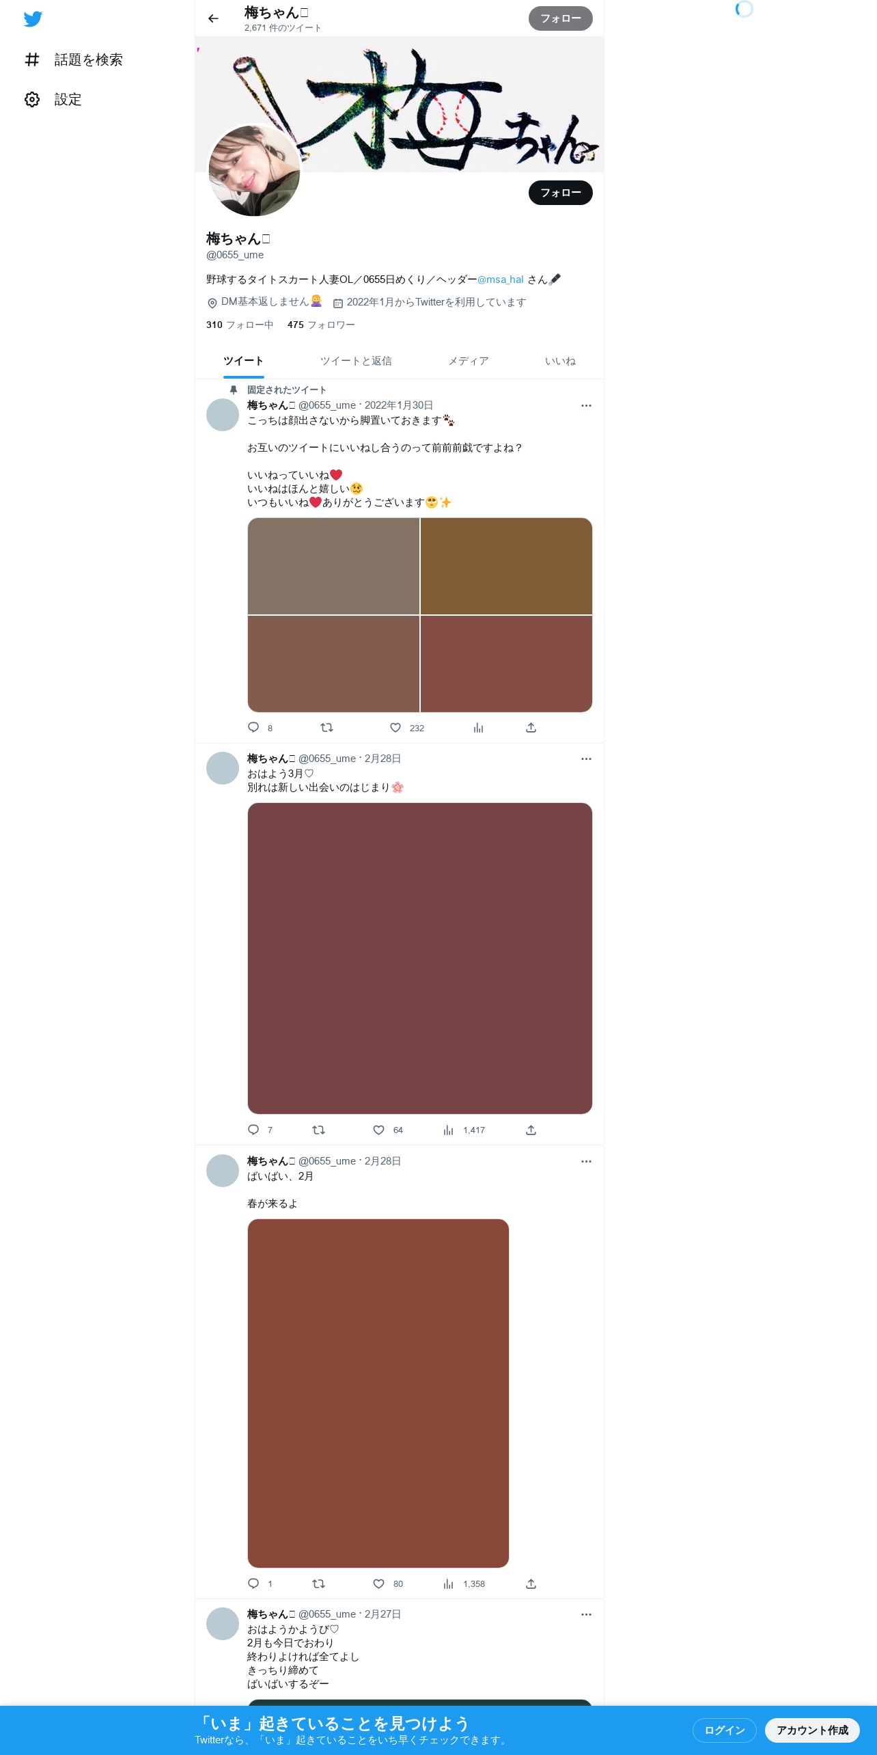This screenshot has height=1755, width=877.
Task: Retweet the pinned tweet
Action: click(326, 727)
